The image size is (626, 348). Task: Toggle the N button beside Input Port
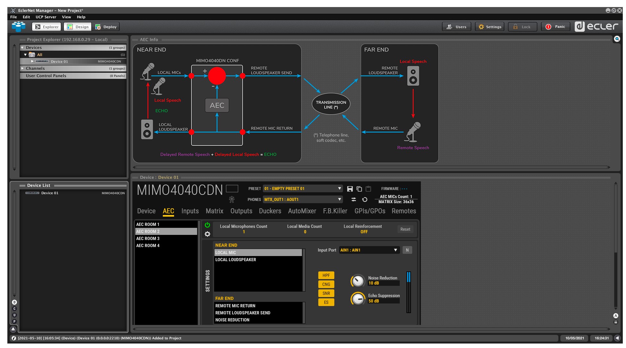coord(407,250)
